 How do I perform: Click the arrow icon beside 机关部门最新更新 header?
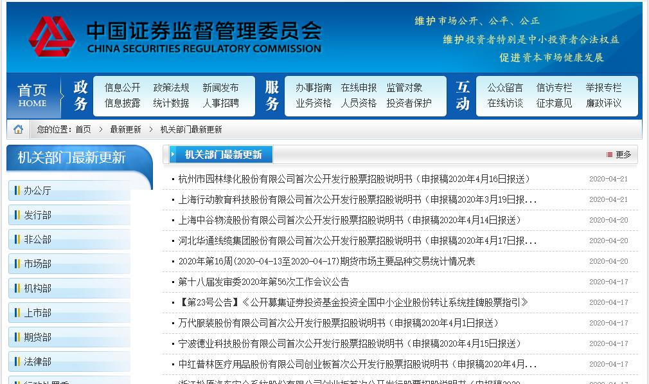coord(174,154)
